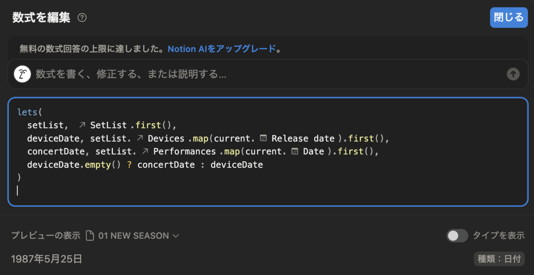Click the 閉じる button
This screenshot has height=275, width=534.
[509, 18]
